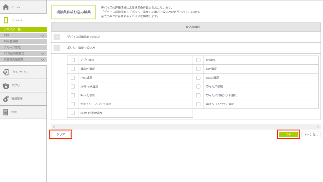Open the Profile gear-document icon
The height and width of the screenshot is (182, 323).
coord(6,72)
